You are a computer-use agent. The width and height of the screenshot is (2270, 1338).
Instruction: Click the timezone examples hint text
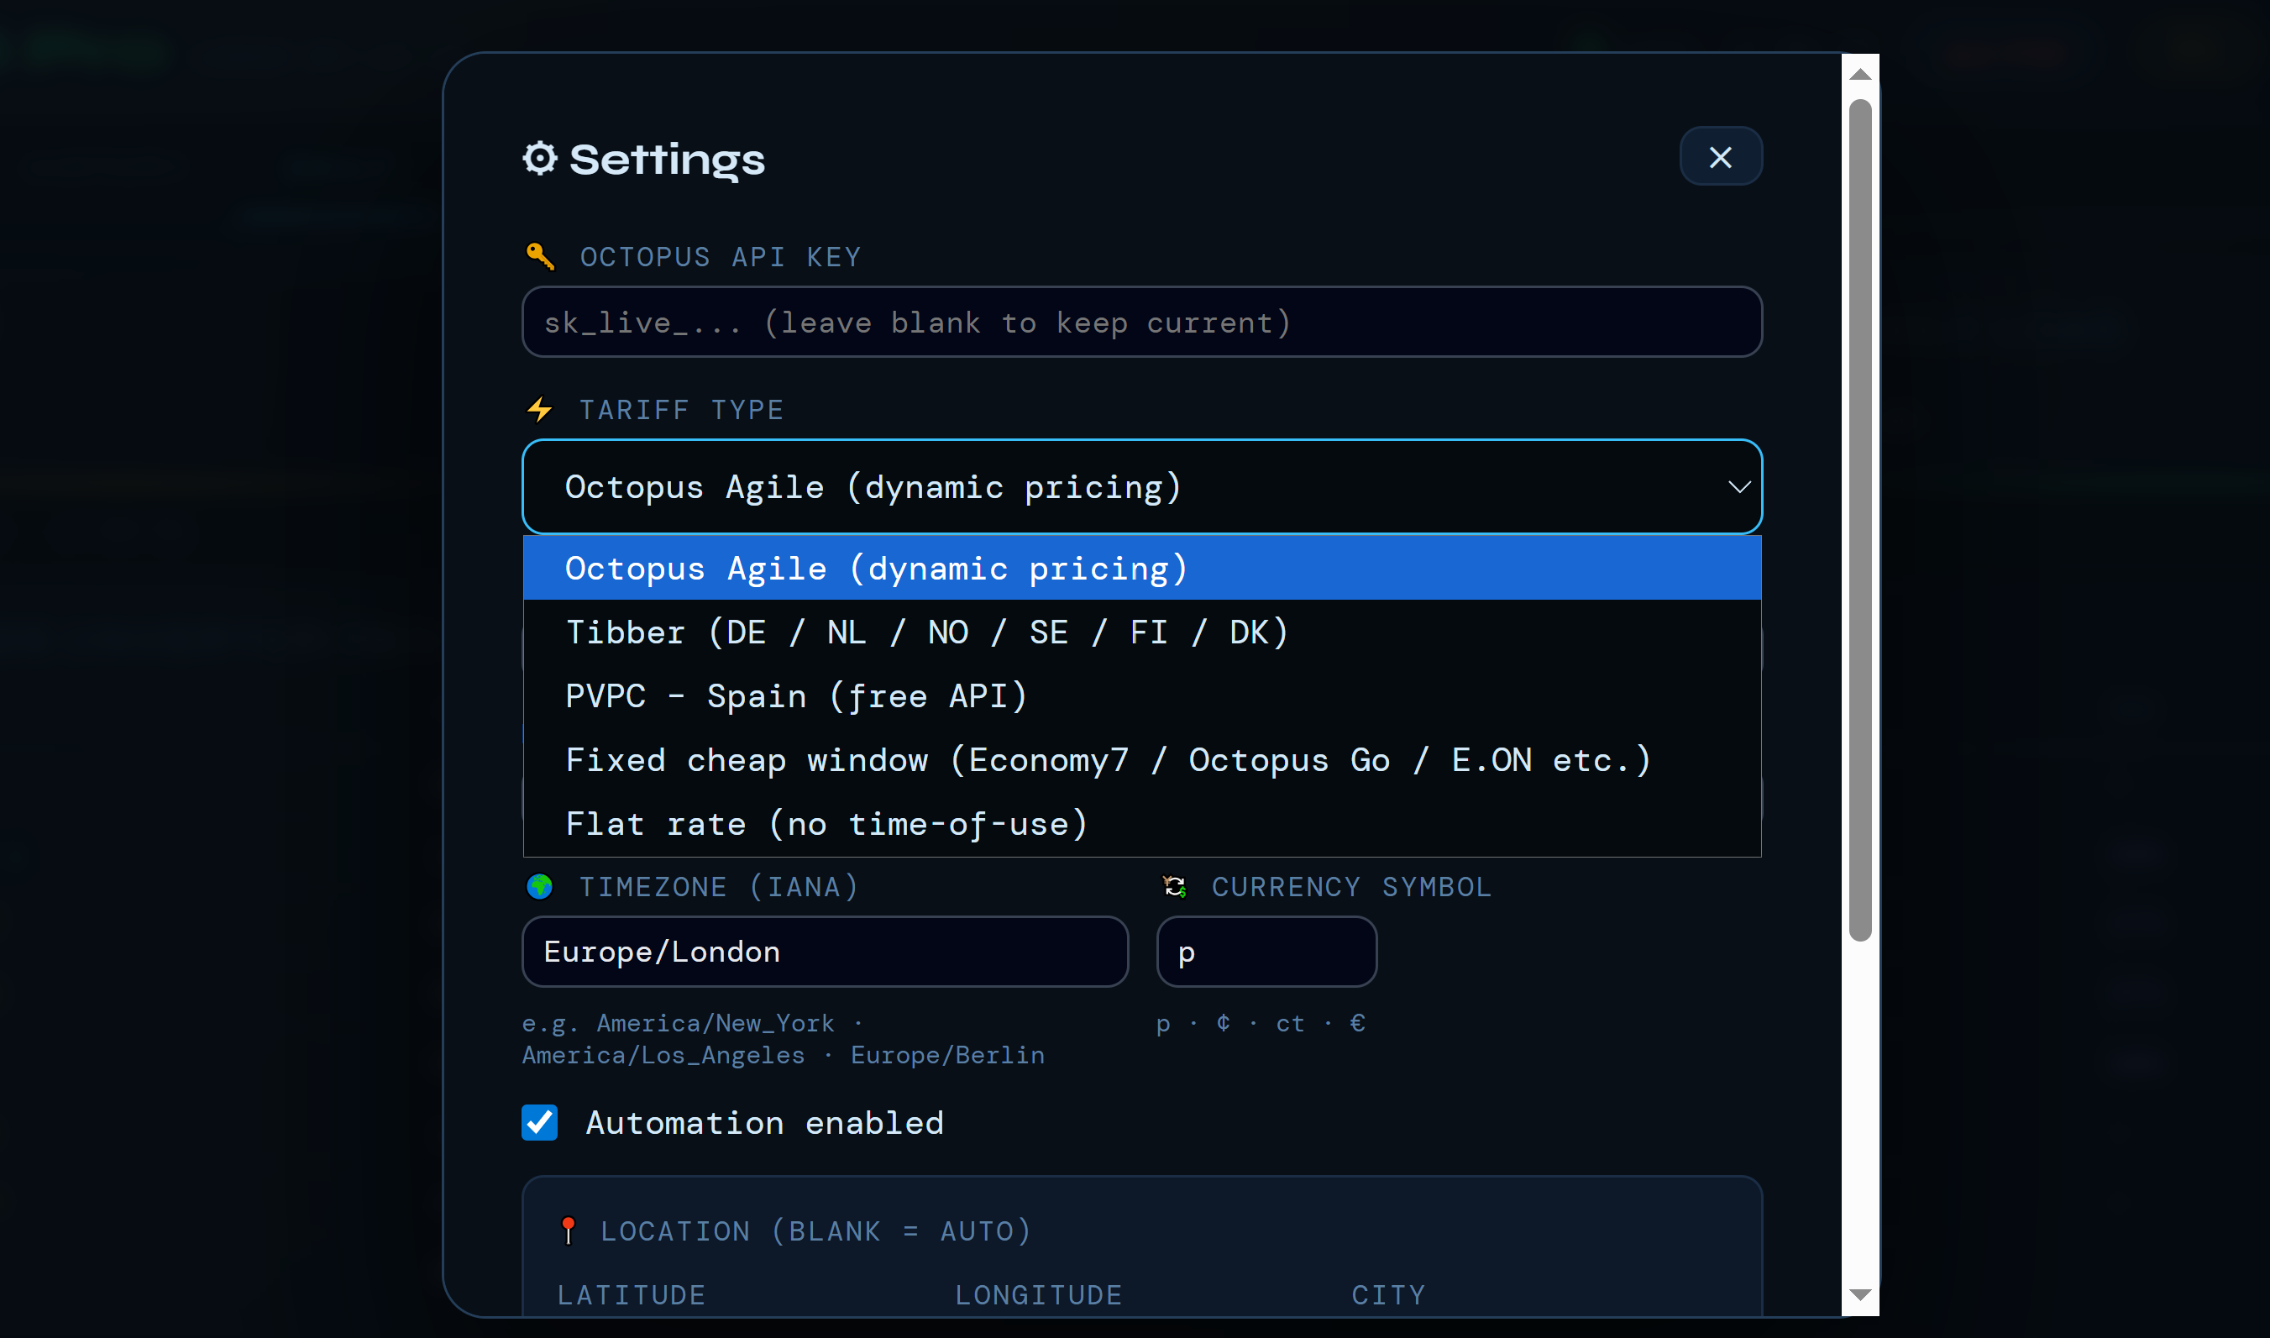(x=783, y=1039)
